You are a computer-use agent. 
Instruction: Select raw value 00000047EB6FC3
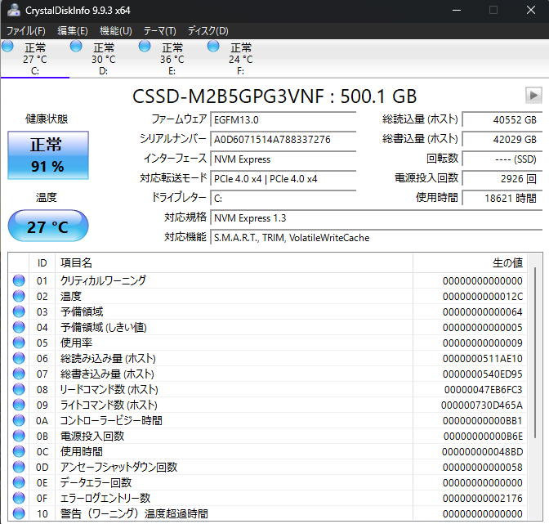coord(483,389)
